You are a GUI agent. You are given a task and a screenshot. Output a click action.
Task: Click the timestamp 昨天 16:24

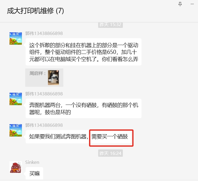click(x=110, y=153)
